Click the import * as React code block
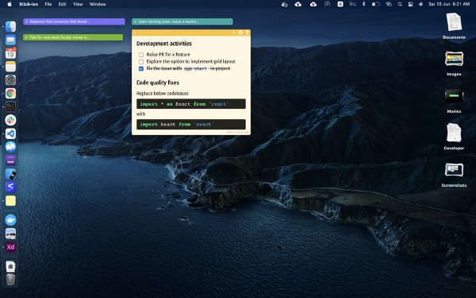476x298 pixels. tap(191, 103)
